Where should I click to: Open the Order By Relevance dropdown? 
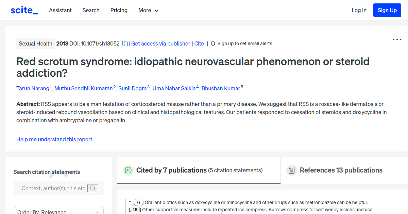pos(58,211)
